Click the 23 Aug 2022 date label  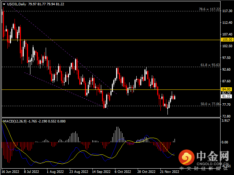pyautogui.click(x=77, y=171)
